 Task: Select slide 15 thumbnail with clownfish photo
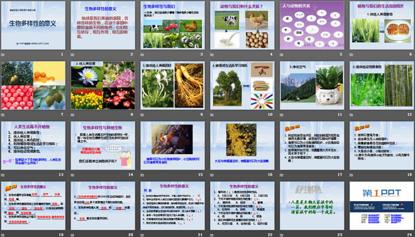tap(172, 145)
